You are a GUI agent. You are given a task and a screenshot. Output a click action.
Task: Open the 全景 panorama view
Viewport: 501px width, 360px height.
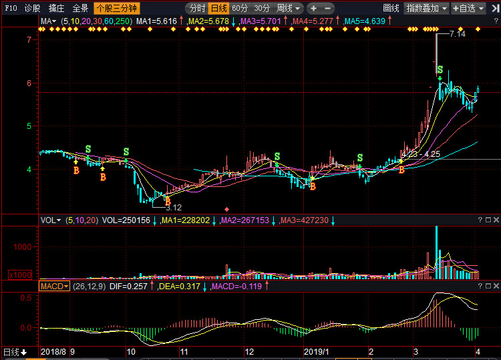(x=79, y=9)
